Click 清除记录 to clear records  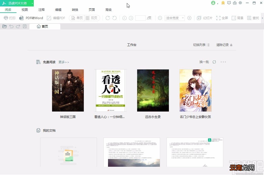click(x=224, y=45)
